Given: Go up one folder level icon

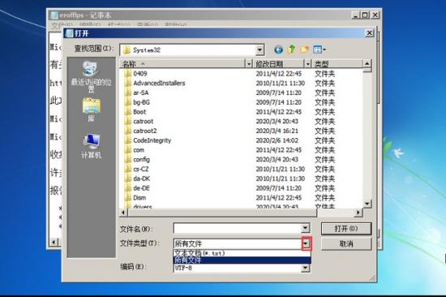Looking at the screenshot, I should click(x=291, y=49).
